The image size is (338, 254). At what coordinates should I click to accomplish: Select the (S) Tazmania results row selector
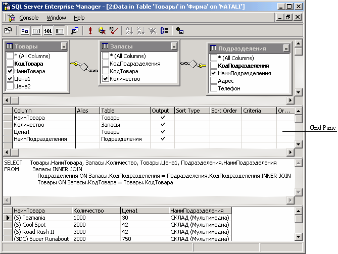8,218
